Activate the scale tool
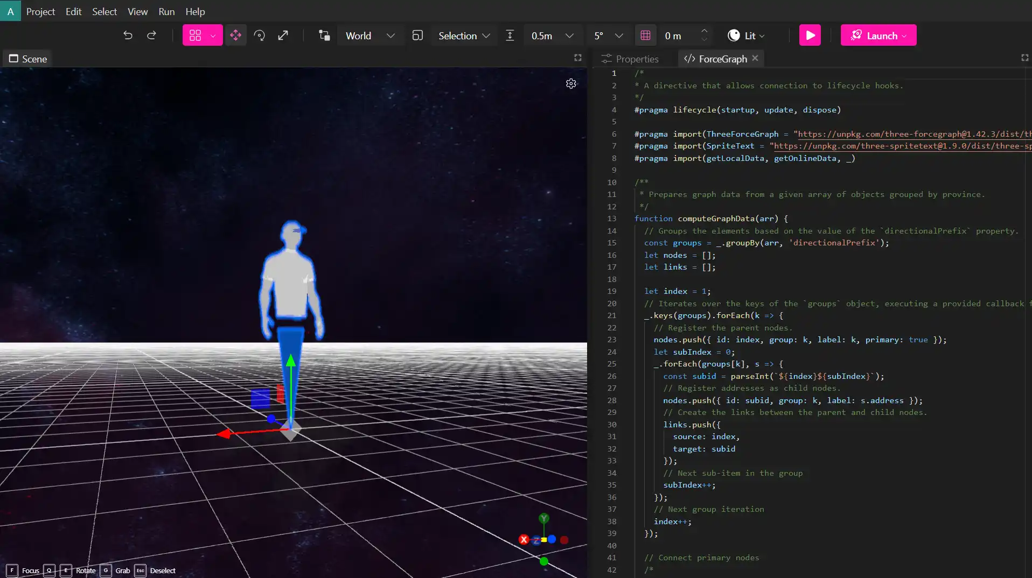 (x=283, y=36)
